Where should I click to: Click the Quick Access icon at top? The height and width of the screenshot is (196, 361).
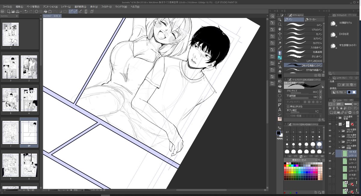tap(273, 16)
